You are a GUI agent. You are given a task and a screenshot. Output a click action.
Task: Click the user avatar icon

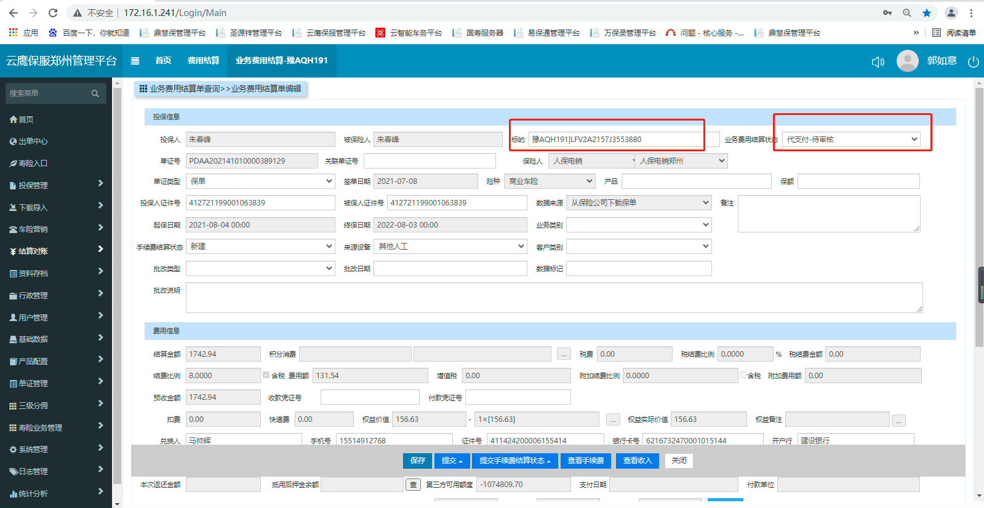pyautogui.click(x=907, y=61)
